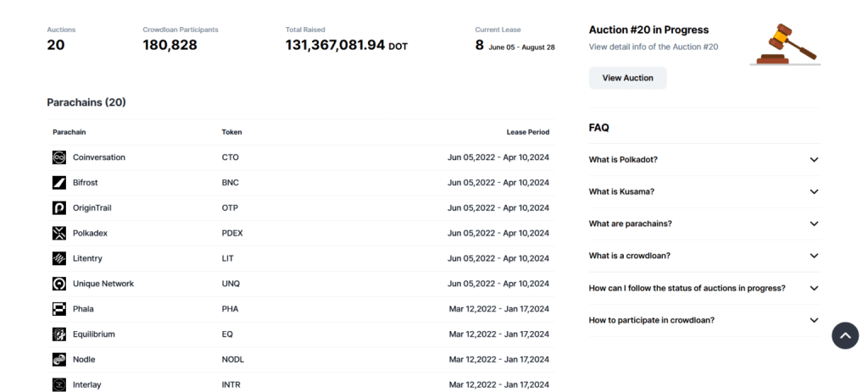The image size is (868, 392).
Task: Click the OriginTrail parachain logo
Action: (59, 208)
